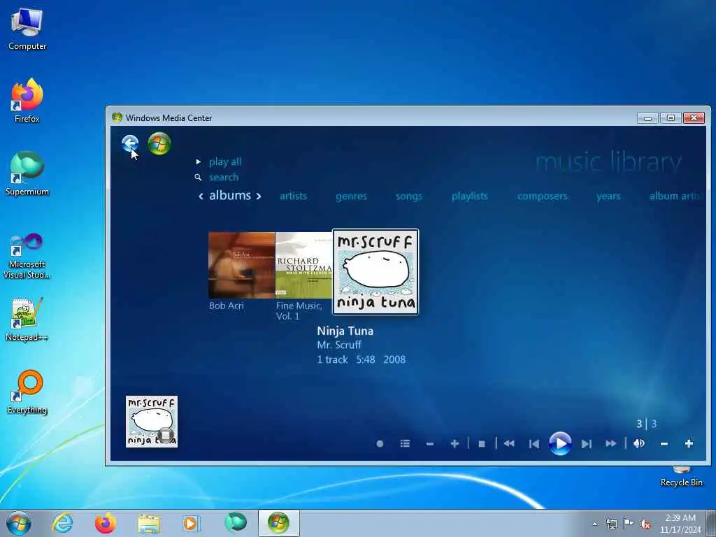Select the Notepad++ desktop shortcut
Screen dimensions: 716x537
tap(27, 320)
